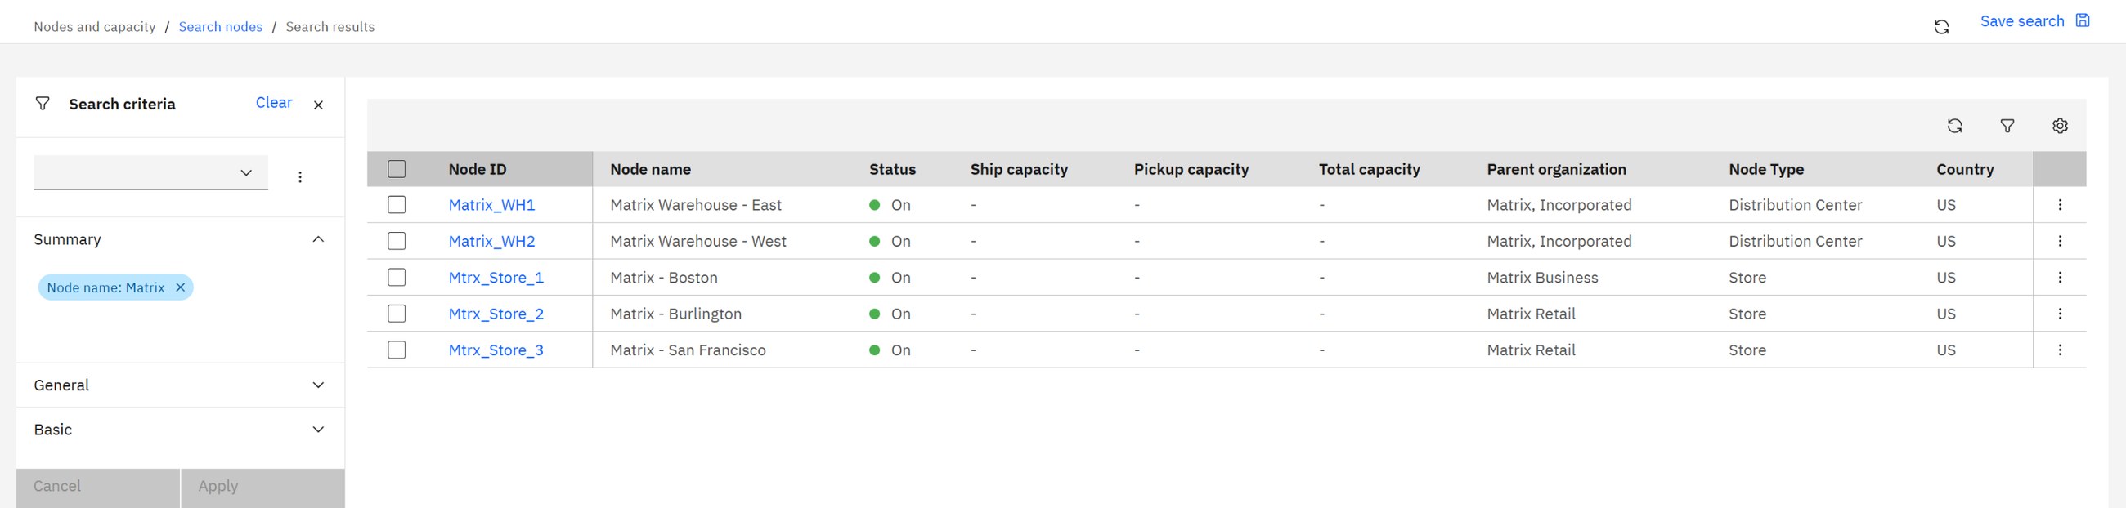2126x508 pixels.
Task: Open the table filter funnel icon
Action: (x=2007, y=125)
